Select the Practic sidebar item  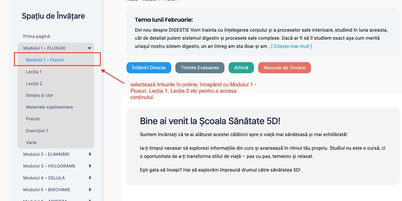tap(33, 119)
